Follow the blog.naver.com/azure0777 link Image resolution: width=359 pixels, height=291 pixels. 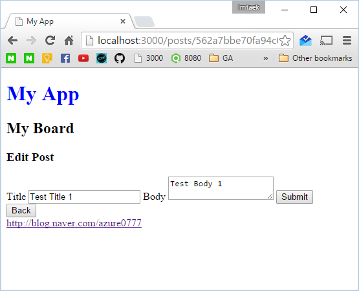pos(74,223)
